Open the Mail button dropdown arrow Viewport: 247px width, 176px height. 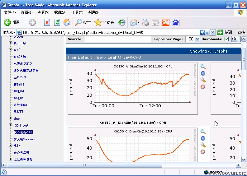click(139, 22)
